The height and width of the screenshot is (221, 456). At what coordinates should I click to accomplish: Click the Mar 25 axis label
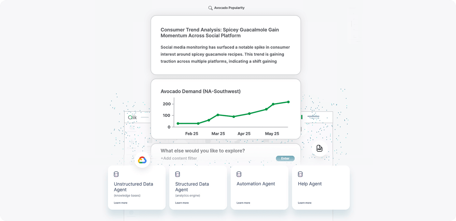click(x=218, y=133)
